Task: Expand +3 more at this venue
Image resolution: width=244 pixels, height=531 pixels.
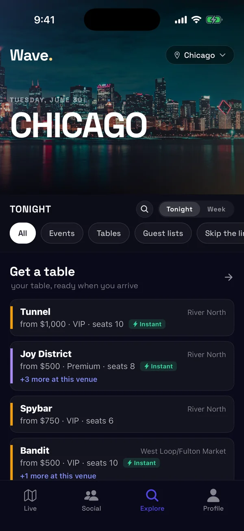Action: [59, 379]
